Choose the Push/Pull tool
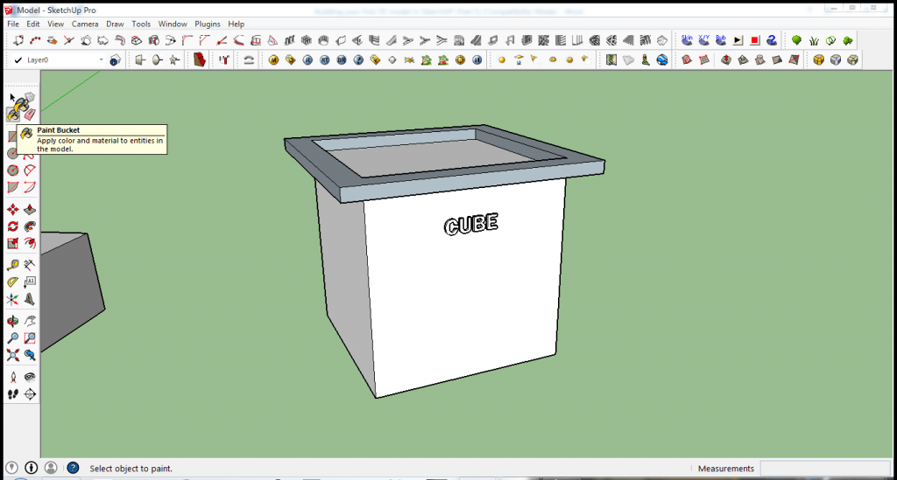This screenshot has width=897, height=480. pos(30,210)
